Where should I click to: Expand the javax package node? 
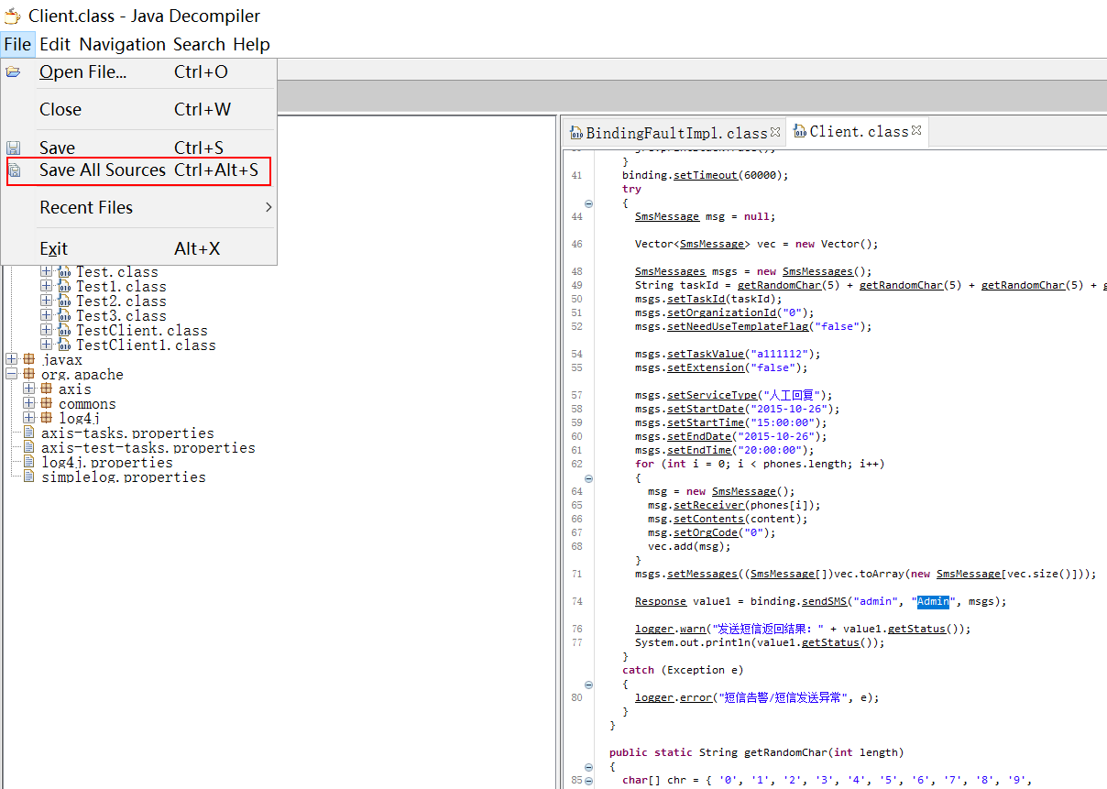coord(11,360)
